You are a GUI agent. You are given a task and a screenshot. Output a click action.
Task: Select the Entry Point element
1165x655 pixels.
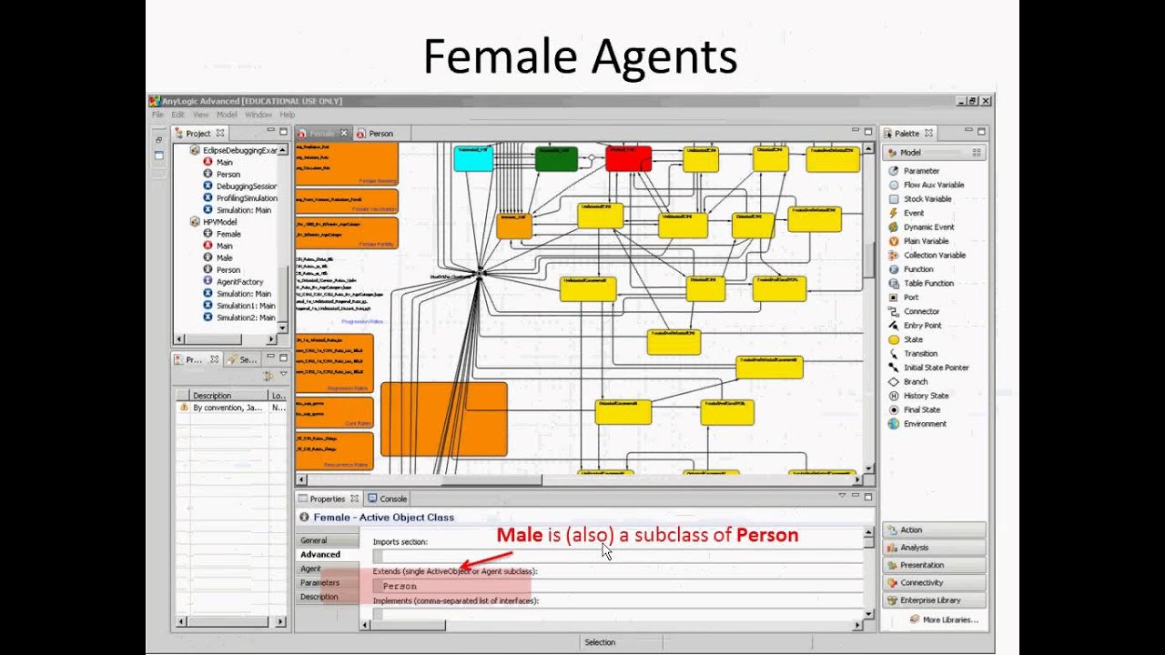coord(922,325)
